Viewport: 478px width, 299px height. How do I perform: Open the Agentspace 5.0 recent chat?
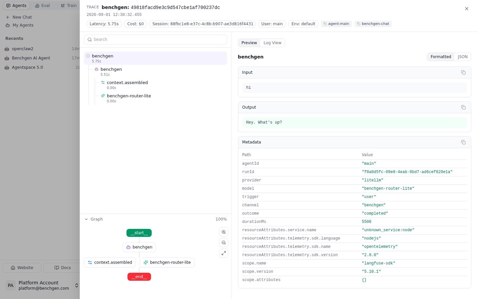click(40, 67)
